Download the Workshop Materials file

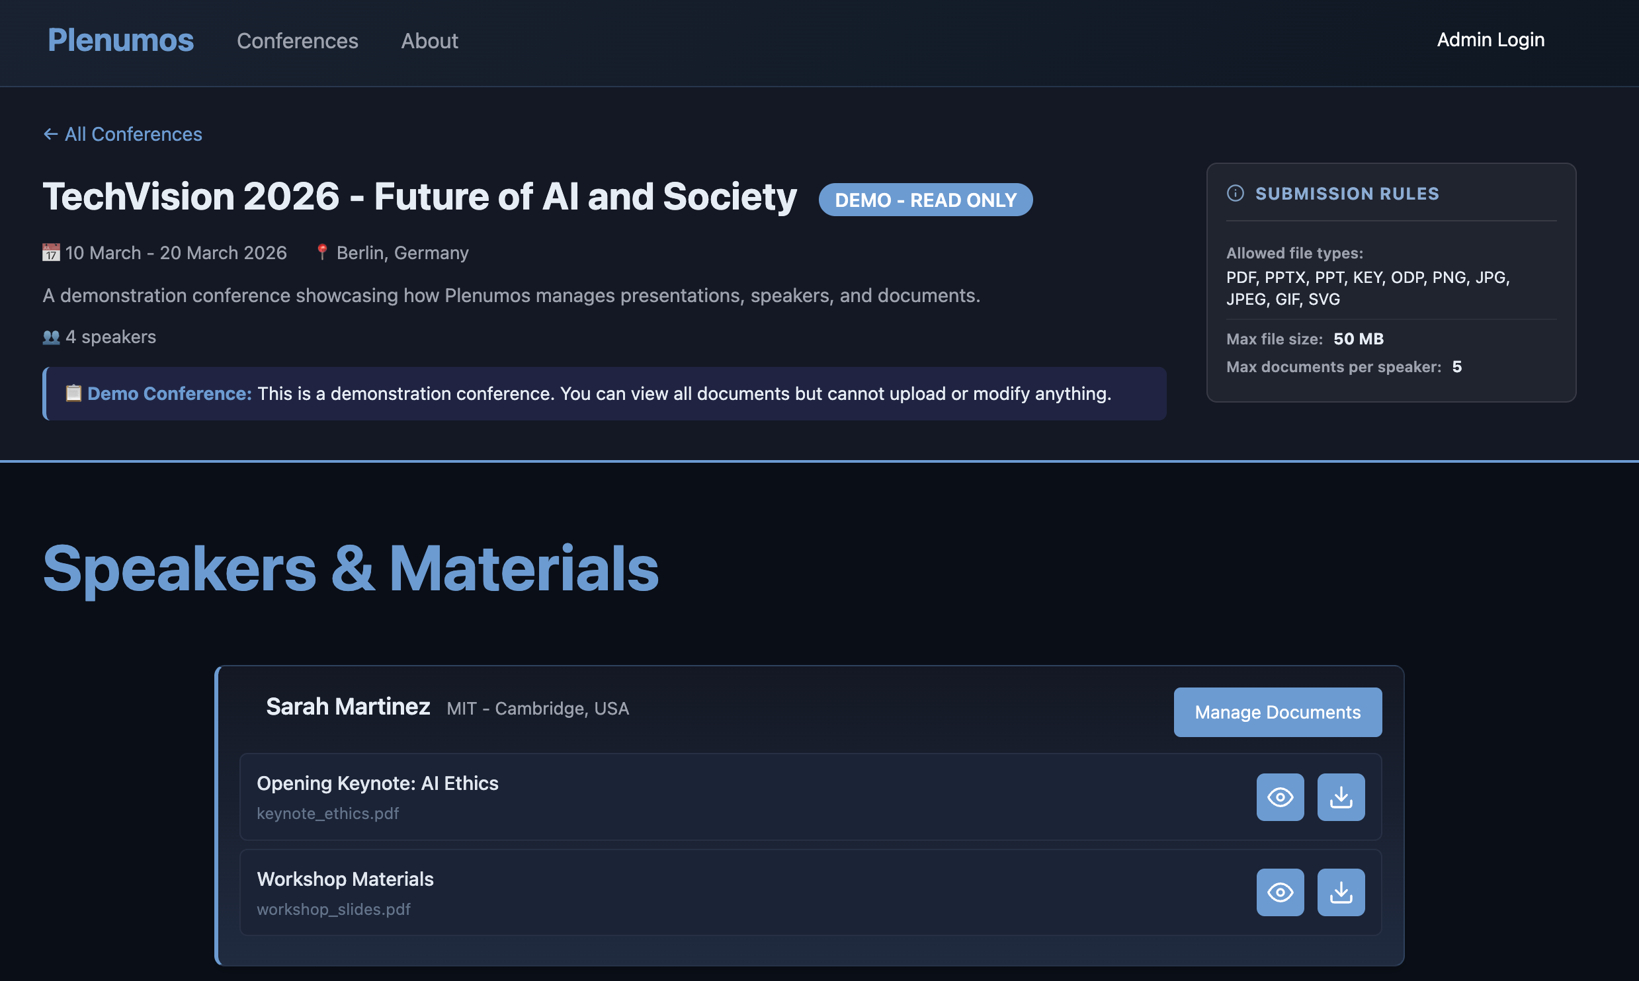pos(1341,892)
